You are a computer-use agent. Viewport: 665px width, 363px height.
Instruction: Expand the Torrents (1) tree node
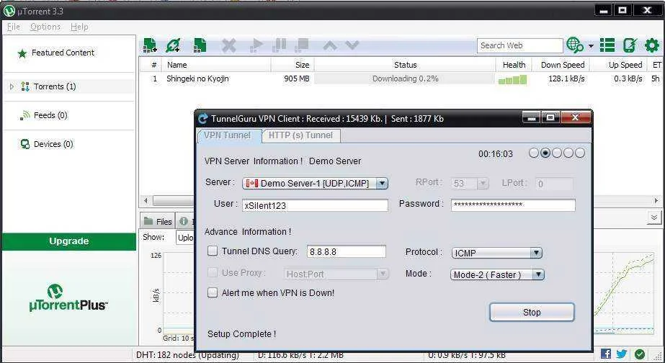pos(12,86)
